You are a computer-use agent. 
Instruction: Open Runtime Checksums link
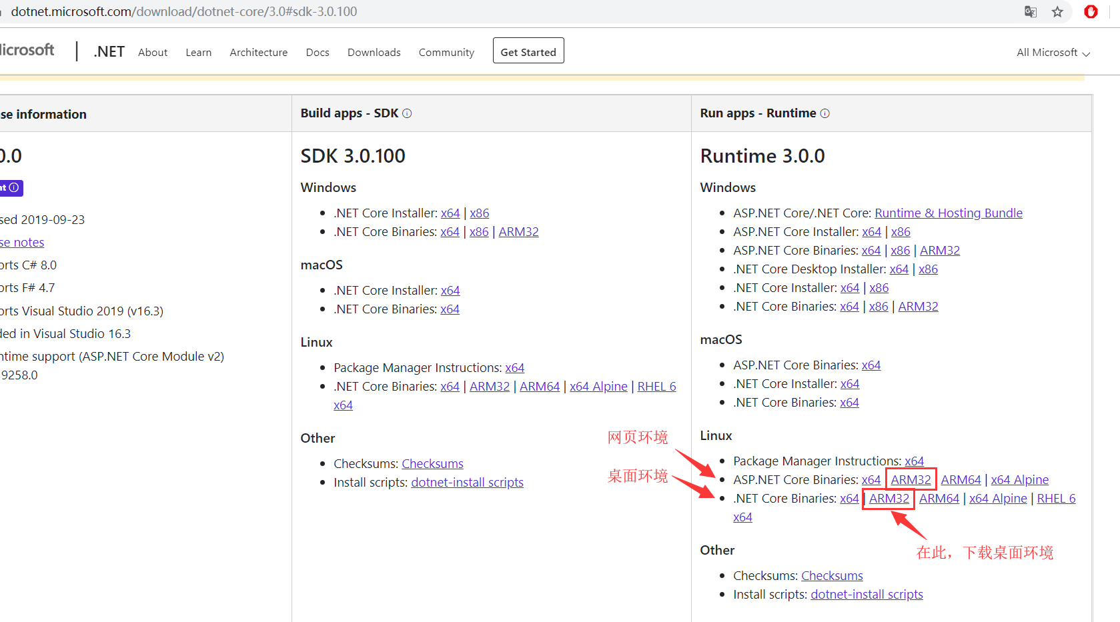832,576
